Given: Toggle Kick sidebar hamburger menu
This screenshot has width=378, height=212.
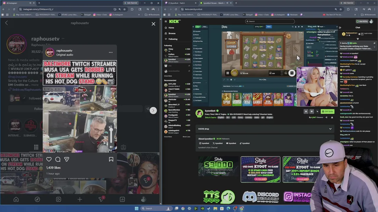Looking at the screenshot, I should 166,21.
